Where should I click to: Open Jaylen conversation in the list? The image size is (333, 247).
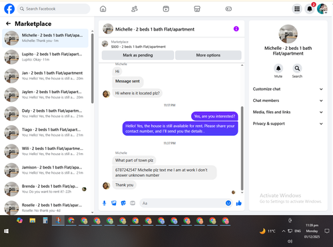[x=45, y=95]
